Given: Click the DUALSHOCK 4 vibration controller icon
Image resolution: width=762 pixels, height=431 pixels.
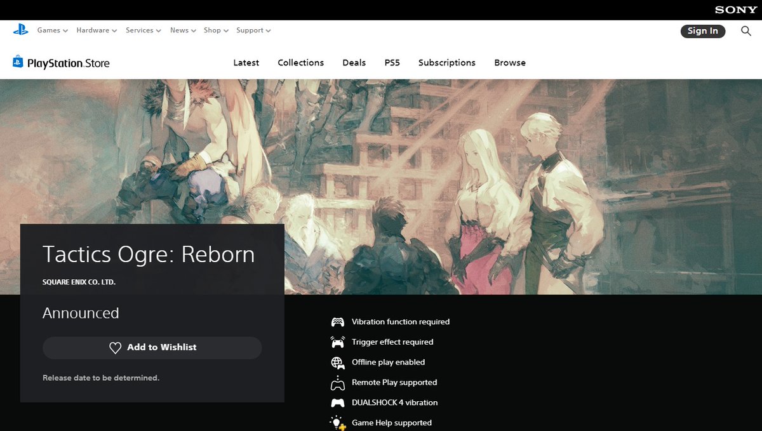Looking at the screenshot, I should pyautogui.click(x=338, y=403).
